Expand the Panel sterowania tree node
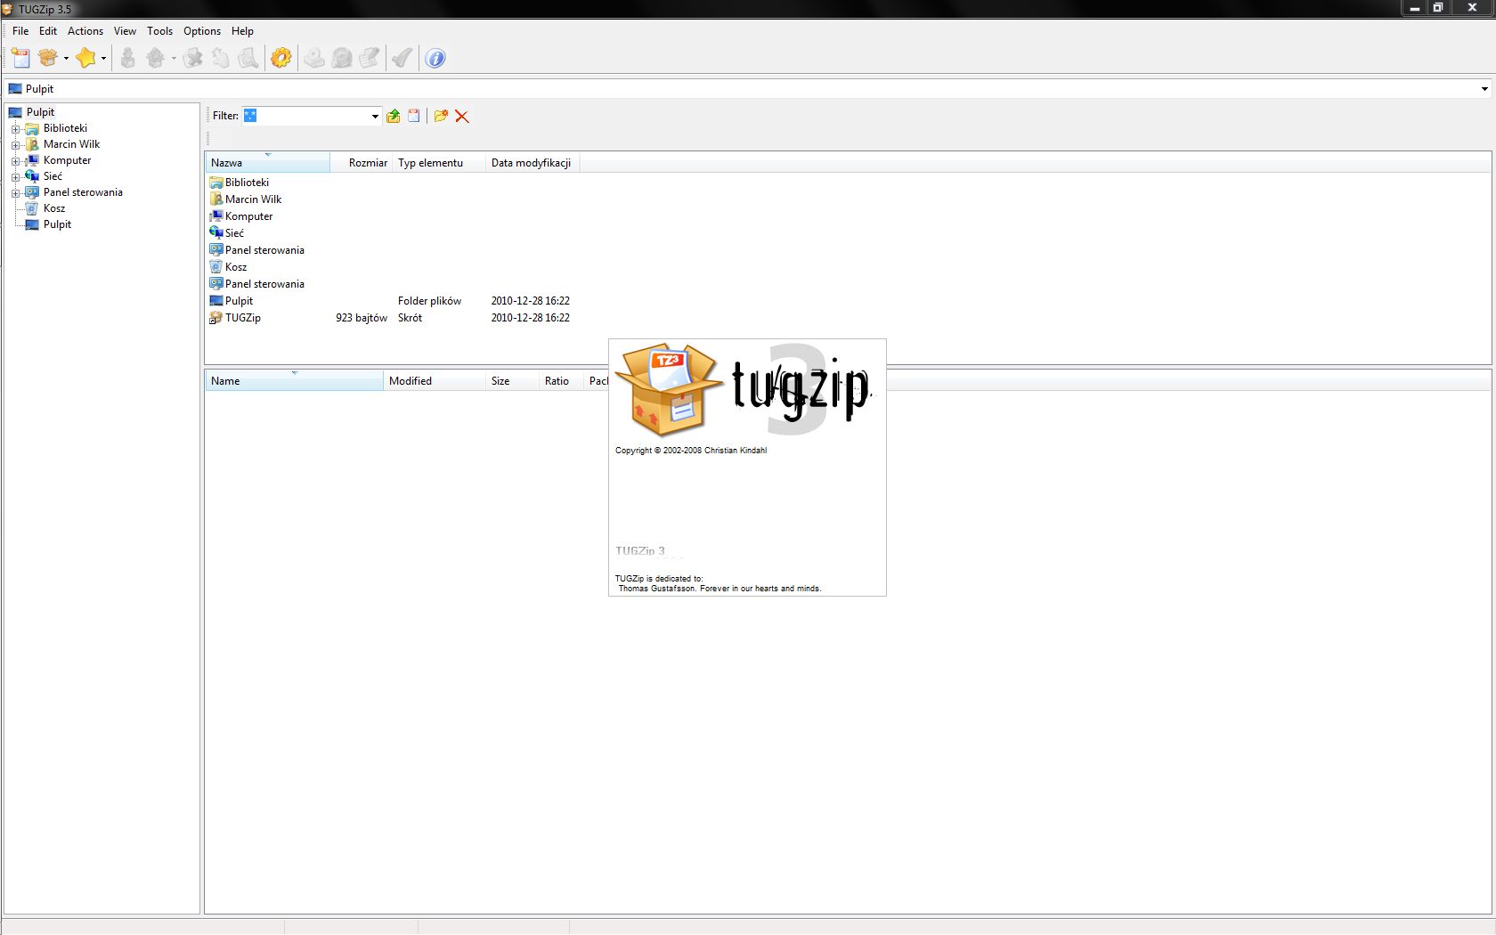The width and height of the screenshot is (1496, 935). click(15, 193)
